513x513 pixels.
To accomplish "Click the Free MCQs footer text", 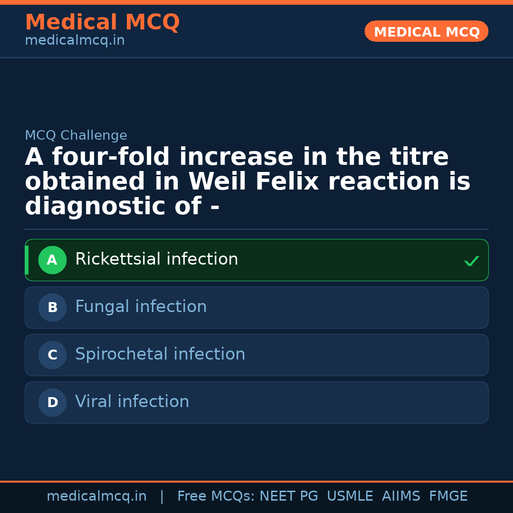I will (x=216, y=496).
